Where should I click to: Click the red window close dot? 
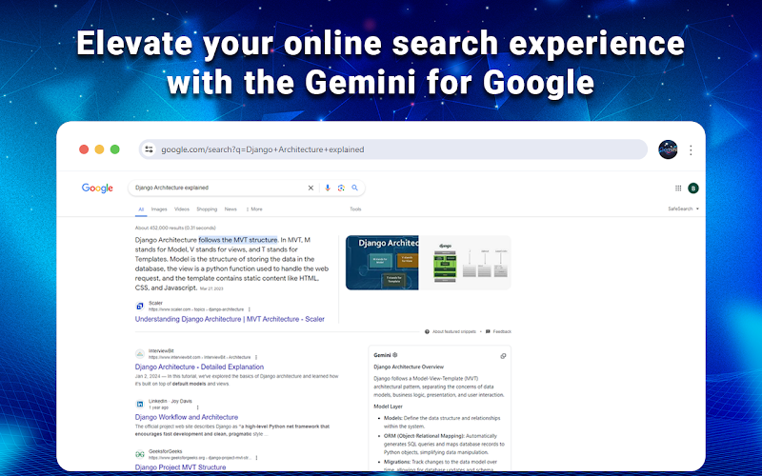84,149
